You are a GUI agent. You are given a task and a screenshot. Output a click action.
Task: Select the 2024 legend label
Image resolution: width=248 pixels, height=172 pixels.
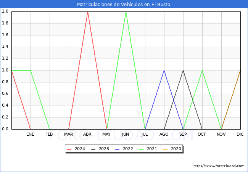coord(80,149)
